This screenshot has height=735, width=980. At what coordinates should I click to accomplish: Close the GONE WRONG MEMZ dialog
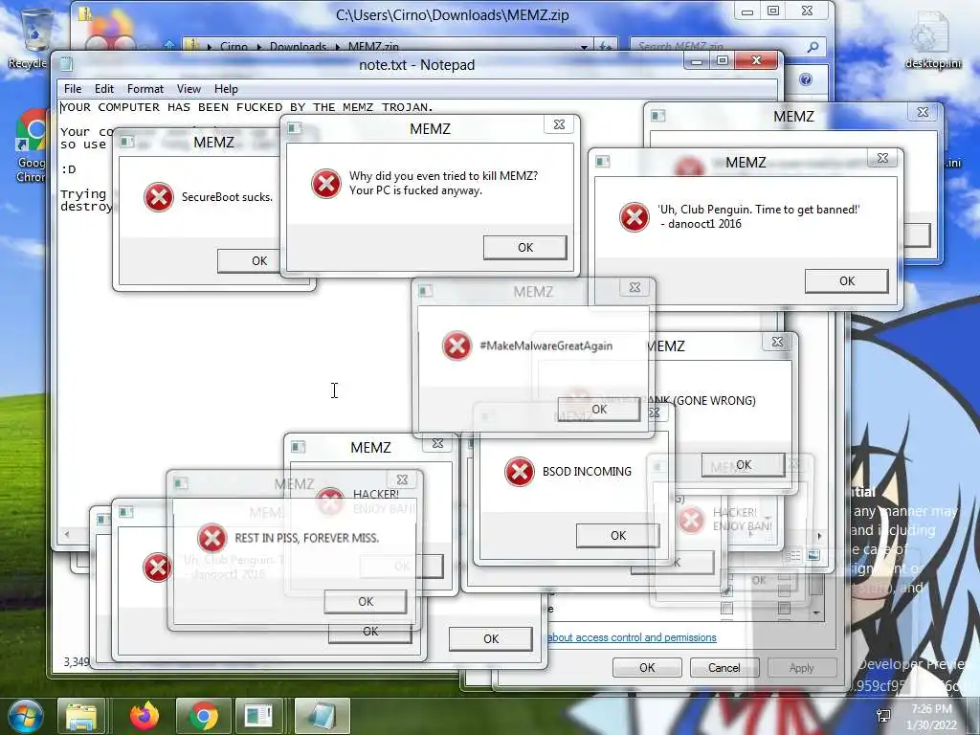(777, 342)
